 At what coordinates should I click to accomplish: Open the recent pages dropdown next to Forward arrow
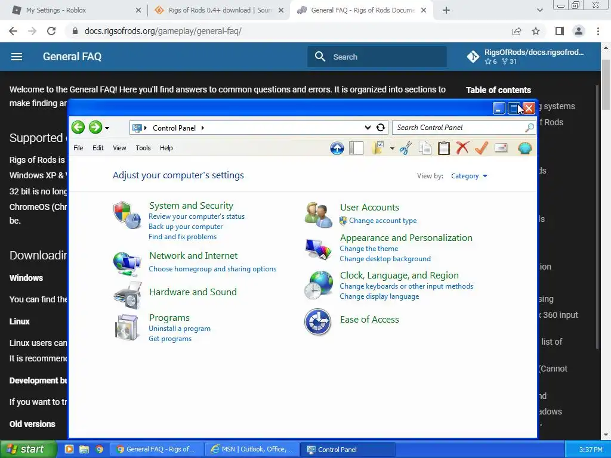coord(107,128)
